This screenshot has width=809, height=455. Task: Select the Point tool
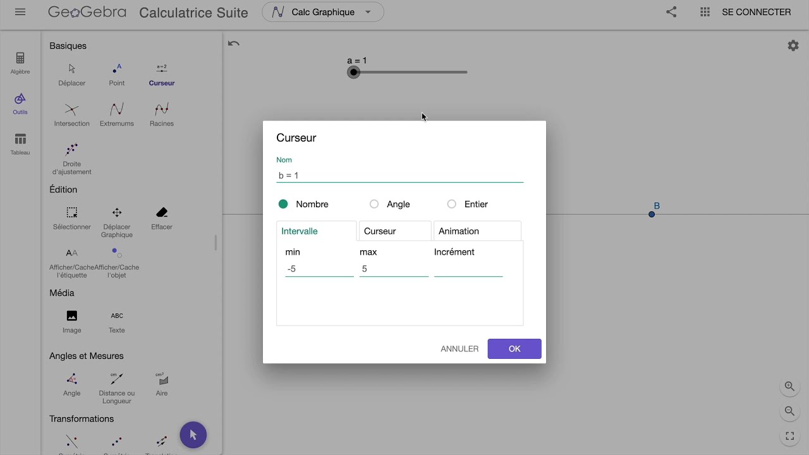point(117,75)
